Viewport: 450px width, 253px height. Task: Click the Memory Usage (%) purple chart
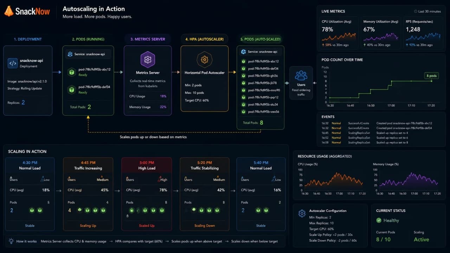[409, 180]
